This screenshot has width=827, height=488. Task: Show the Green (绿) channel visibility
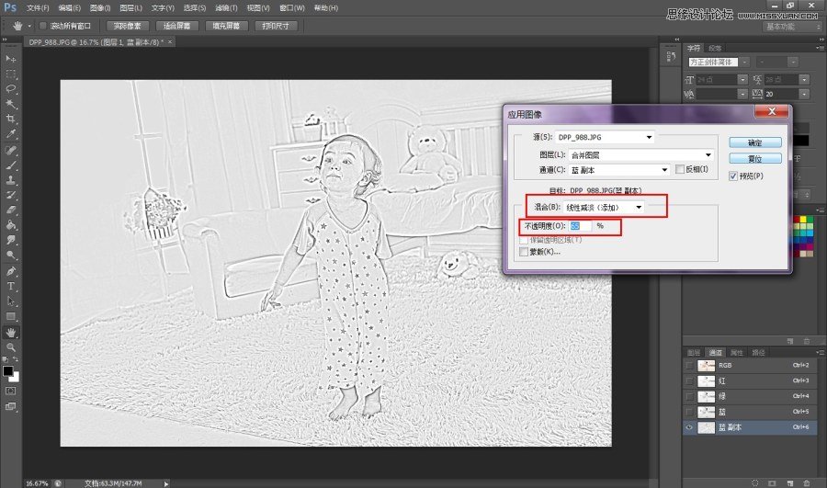689,396
